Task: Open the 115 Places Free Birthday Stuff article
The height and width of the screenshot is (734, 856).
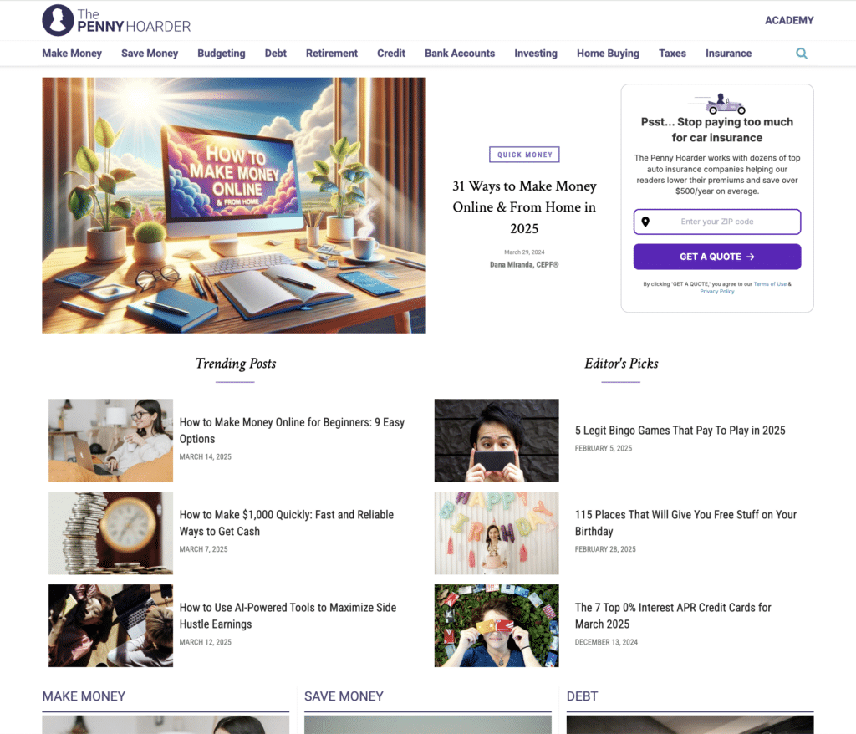Action: tap(685, 522)
